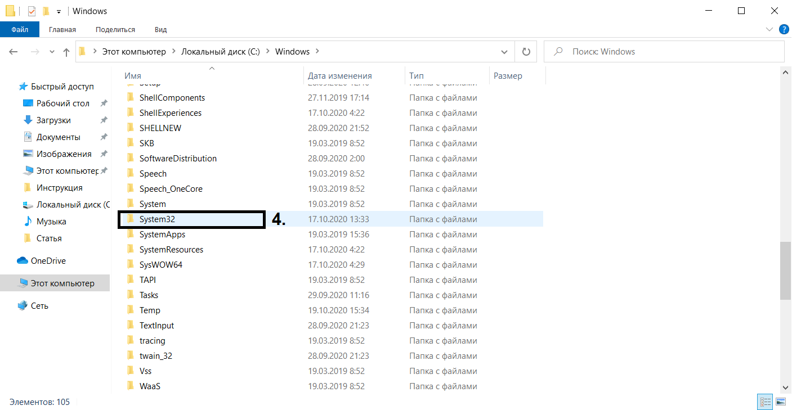Open Изображения in sidebar
This screenshot has width=792, height=410.
tap(64, 154)
